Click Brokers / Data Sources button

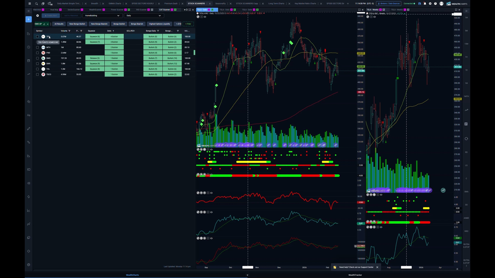pos(389,4)
